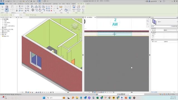Choose Trim/Extend to Corner tool
The width and height of the screenshot is (178, 100).
[44, 10]
